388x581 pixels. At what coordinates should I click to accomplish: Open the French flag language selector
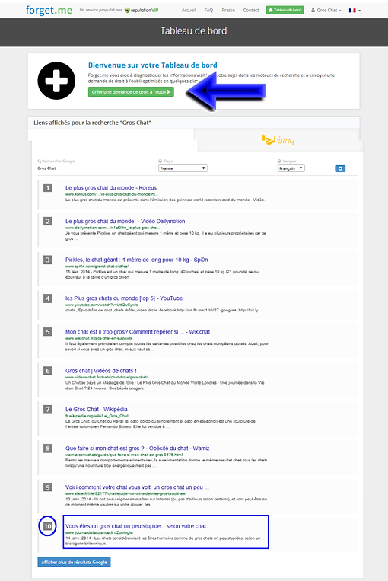355,11
